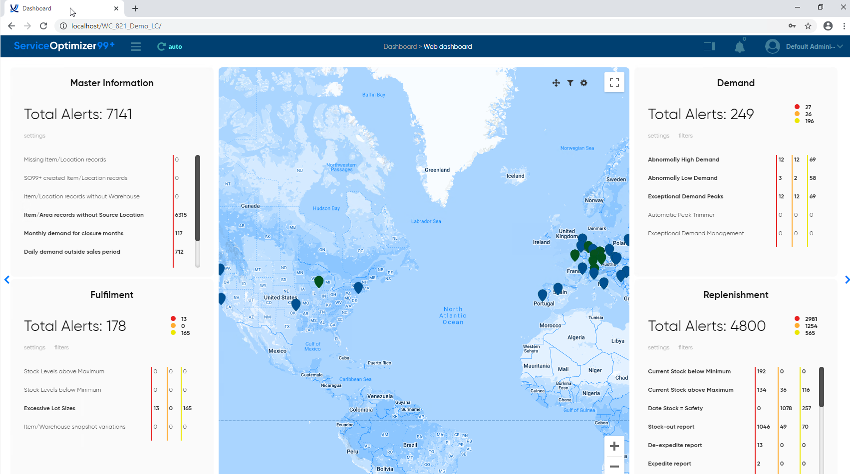Open Demand panel filters link
The height and width of the screenshot is (474, 850).
[685, 136]
